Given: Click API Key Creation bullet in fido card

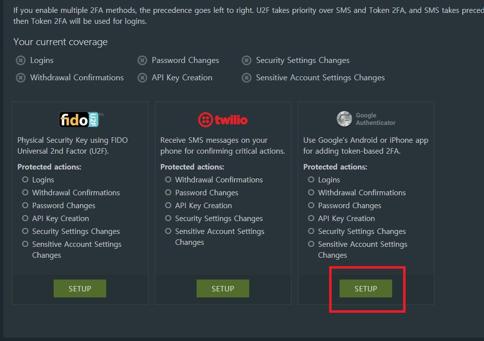Looking at the screenshot, I should [x=25, y=218].
